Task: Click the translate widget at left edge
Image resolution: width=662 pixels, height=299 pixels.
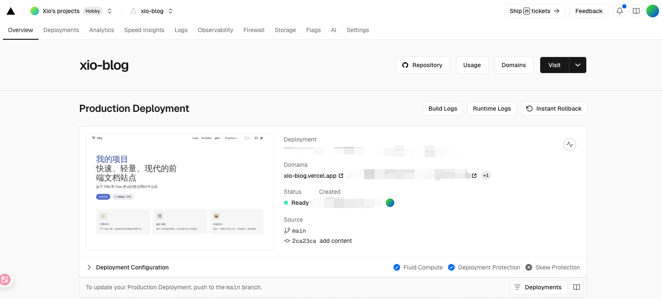Action: (x=5, y=279)
